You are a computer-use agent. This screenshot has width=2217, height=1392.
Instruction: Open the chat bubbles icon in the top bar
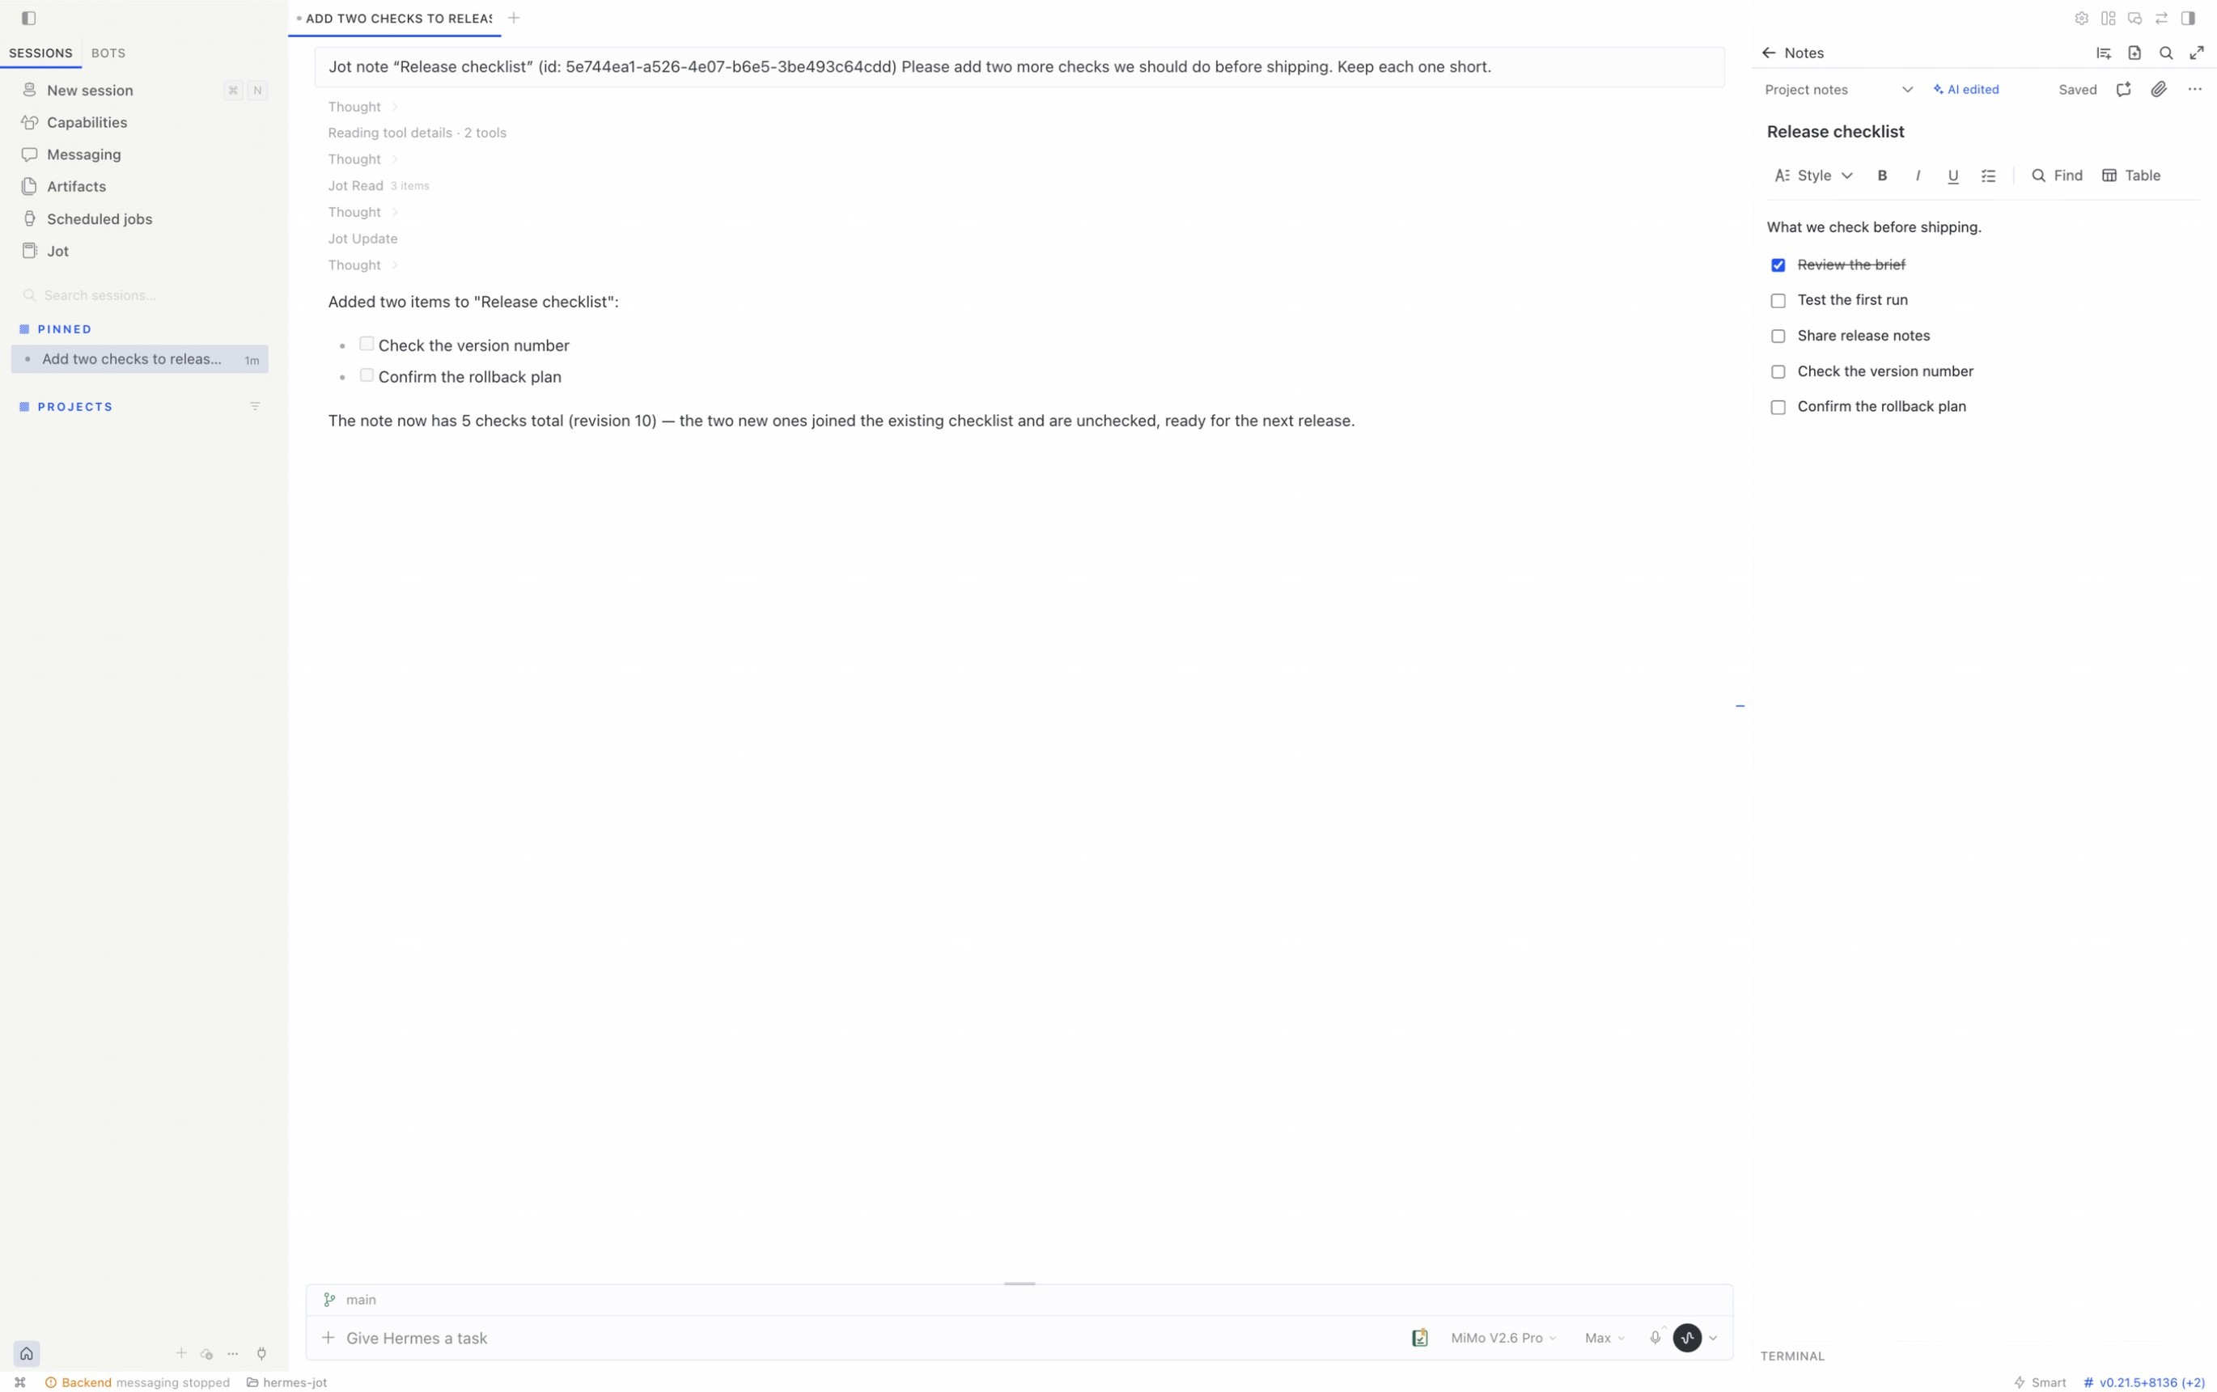[2134, 18]
